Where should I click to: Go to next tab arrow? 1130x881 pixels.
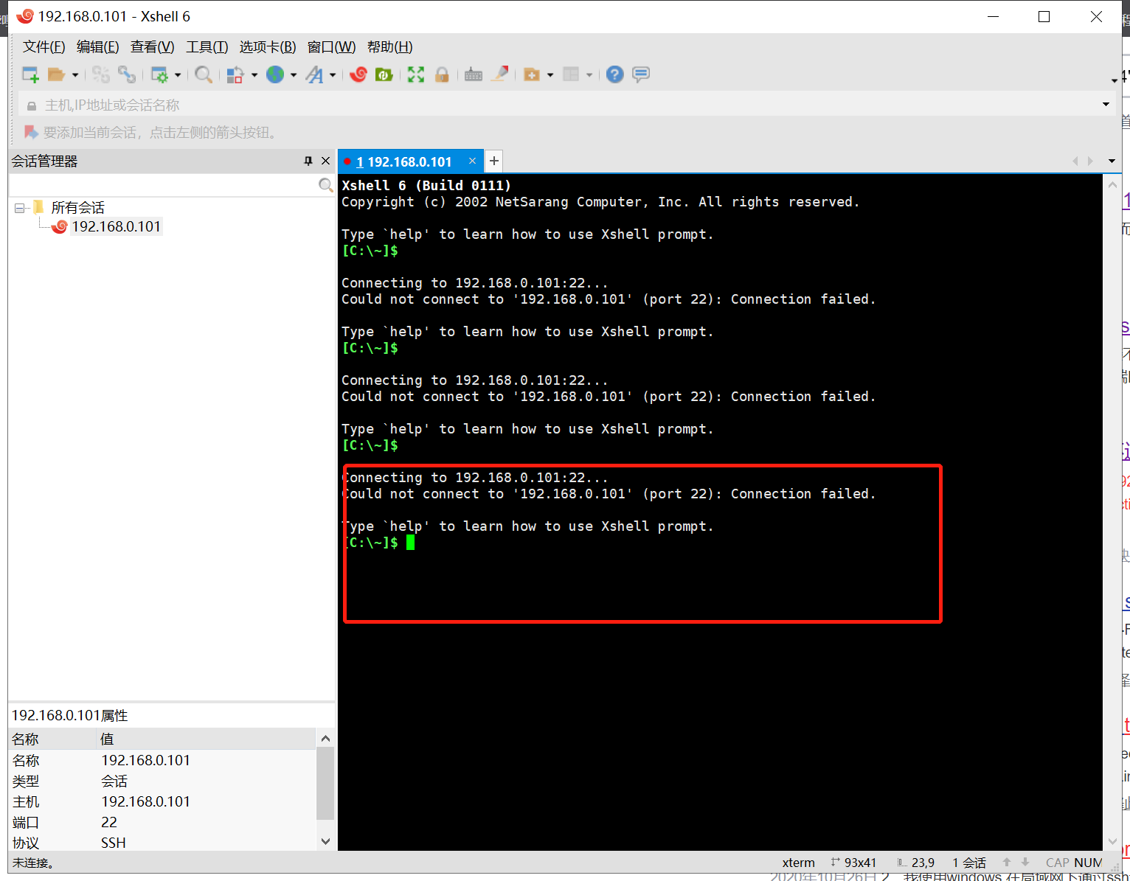[x=1090, y=161]
